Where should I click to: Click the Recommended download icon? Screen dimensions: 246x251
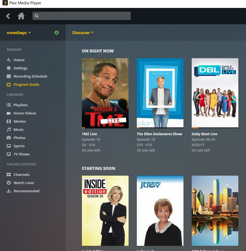point(9,191)
